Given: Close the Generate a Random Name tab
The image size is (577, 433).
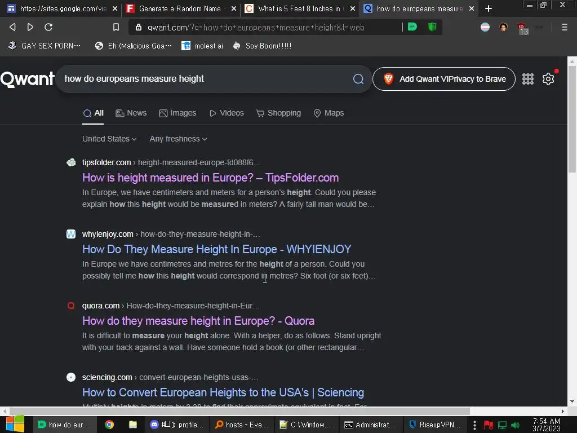Looking at the screenshot, I should click(x=234, y=8).
